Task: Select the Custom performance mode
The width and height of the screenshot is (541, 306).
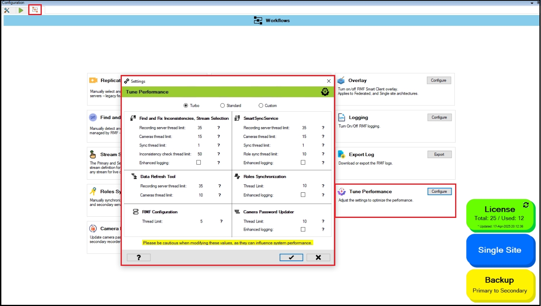Action: click(x=261, y=105)
